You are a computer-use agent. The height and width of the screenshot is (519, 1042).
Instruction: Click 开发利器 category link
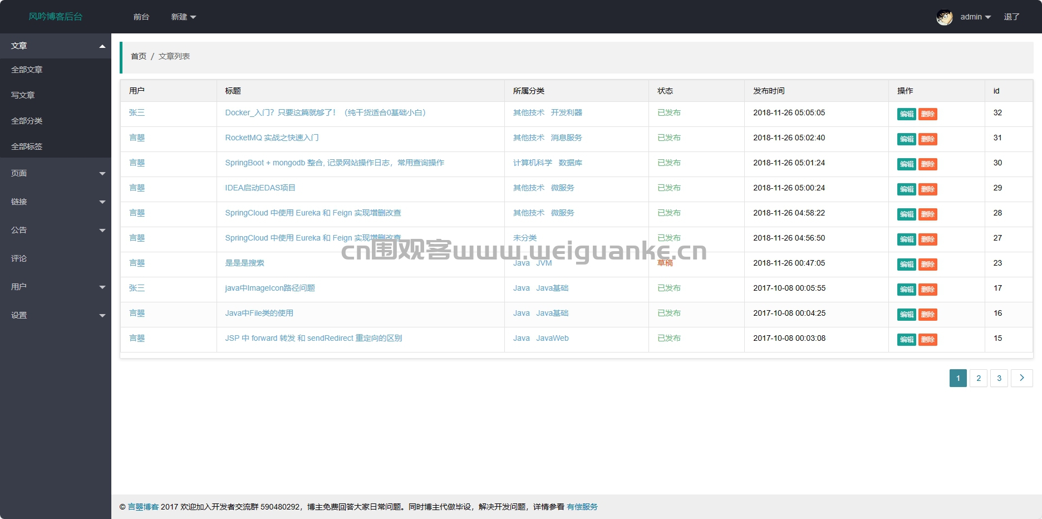click(x=566, y=112)
